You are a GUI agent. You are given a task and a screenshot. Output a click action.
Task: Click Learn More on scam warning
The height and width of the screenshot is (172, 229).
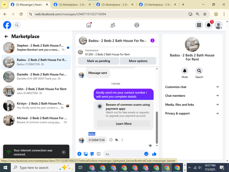pyautogui.click(x=124, y=123)
